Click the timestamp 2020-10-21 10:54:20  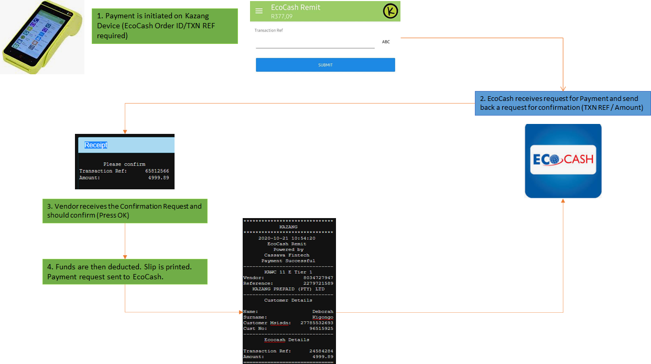coord(287,238)
